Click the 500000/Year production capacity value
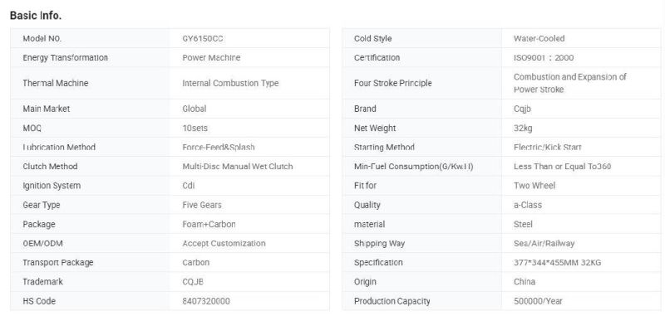This screenshot has width=665, height=316. [x=538, y=301]
